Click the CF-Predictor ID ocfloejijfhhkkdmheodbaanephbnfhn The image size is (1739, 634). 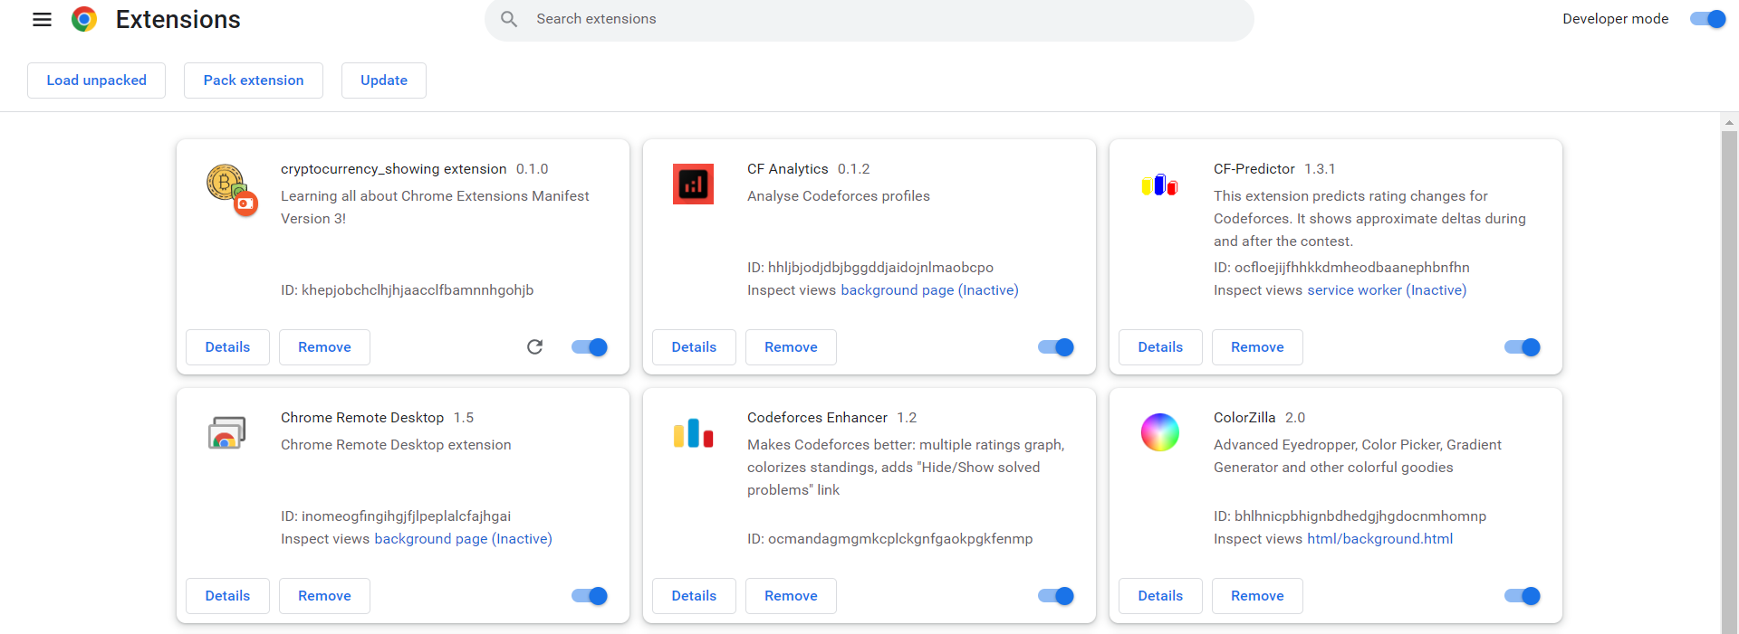(1341, 268)
